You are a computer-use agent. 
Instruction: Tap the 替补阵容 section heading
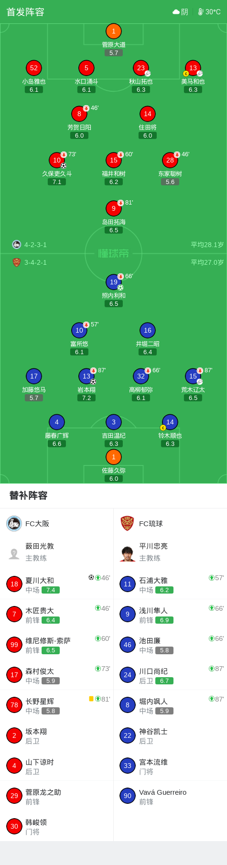[29, 496]
